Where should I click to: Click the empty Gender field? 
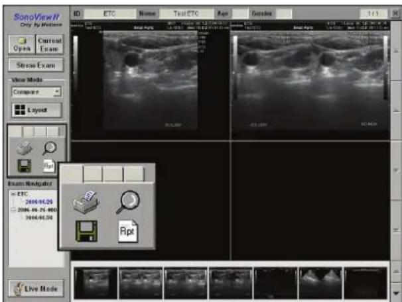point(284,13)
